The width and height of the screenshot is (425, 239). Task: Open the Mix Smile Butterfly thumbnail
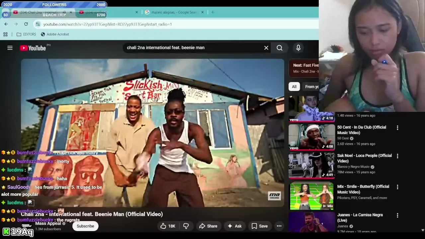(x=311, y=196)
